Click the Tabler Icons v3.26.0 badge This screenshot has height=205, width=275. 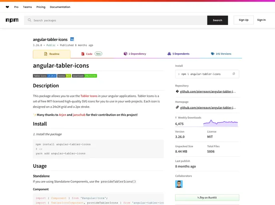[45, 76]
